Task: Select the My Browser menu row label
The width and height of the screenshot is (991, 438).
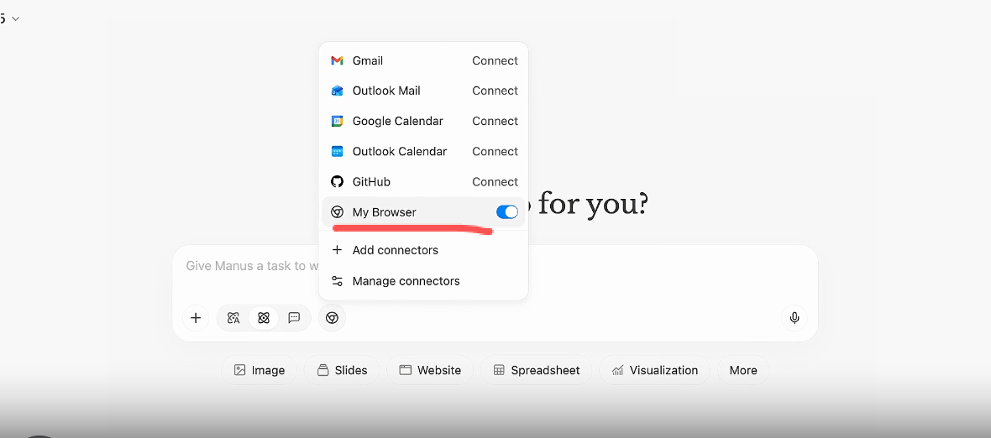Action: click(x=385, y=212)
